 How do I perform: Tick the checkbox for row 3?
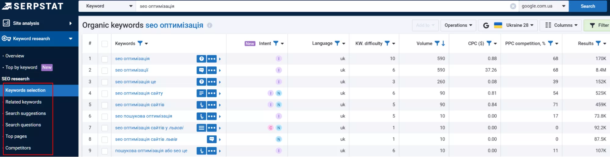click(x=105, y=82)
